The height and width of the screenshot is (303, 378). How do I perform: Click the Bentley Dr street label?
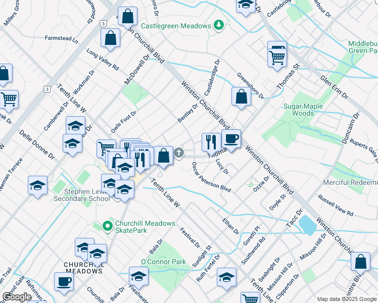pyautogui.click(x=187, y=113)
